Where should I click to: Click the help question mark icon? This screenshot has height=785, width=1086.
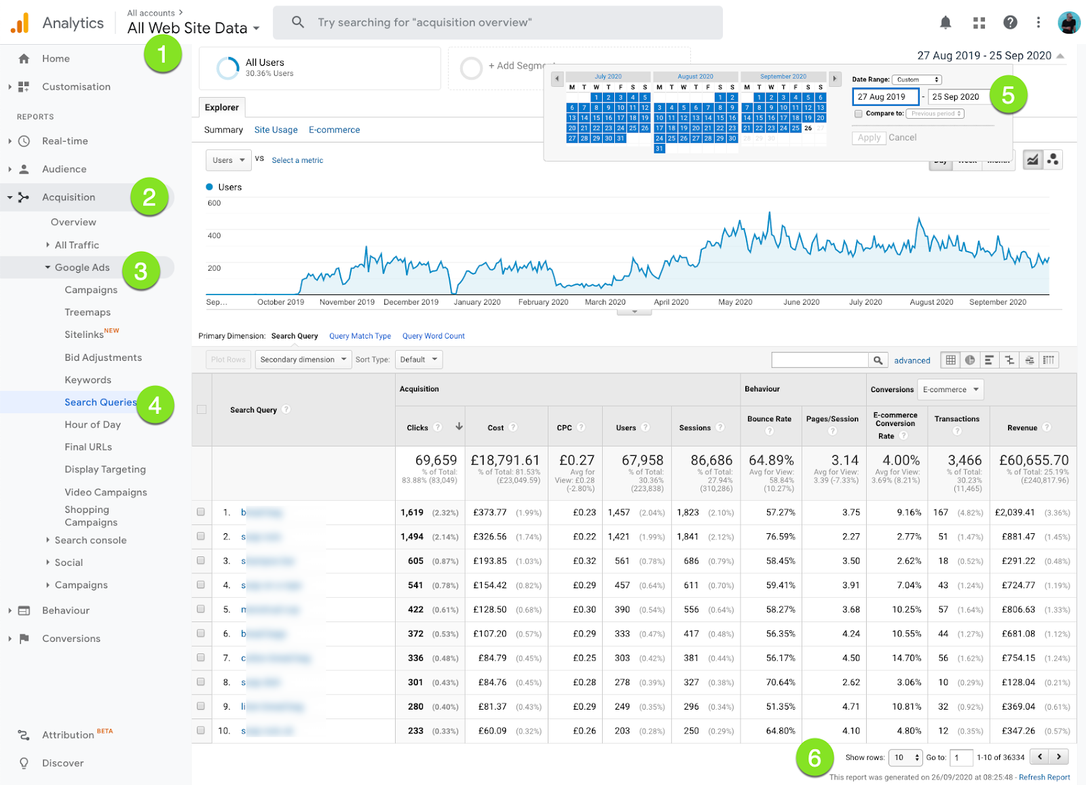click(x=1010, y=22)
